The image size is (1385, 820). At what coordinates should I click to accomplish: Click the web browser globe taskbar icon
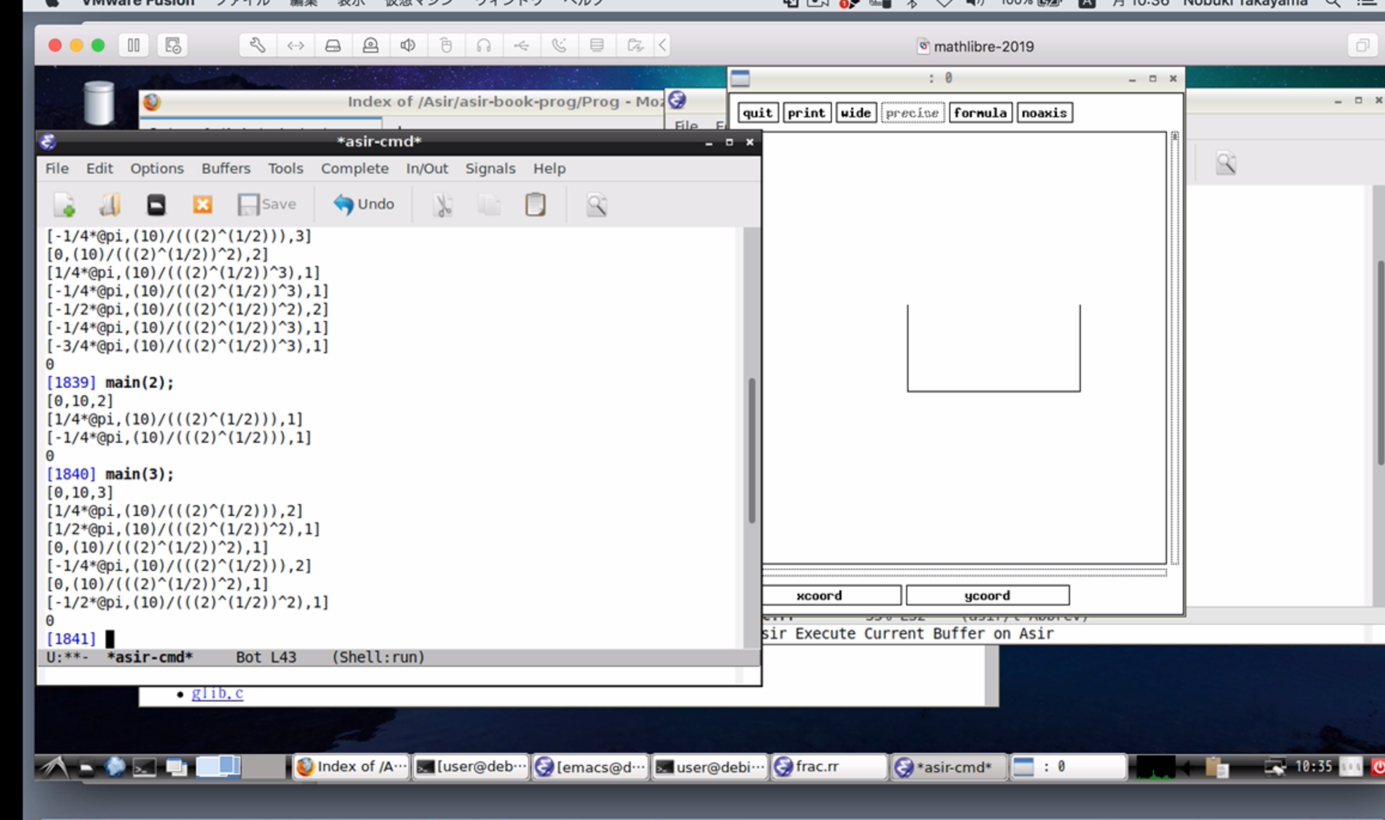(115, 767)
